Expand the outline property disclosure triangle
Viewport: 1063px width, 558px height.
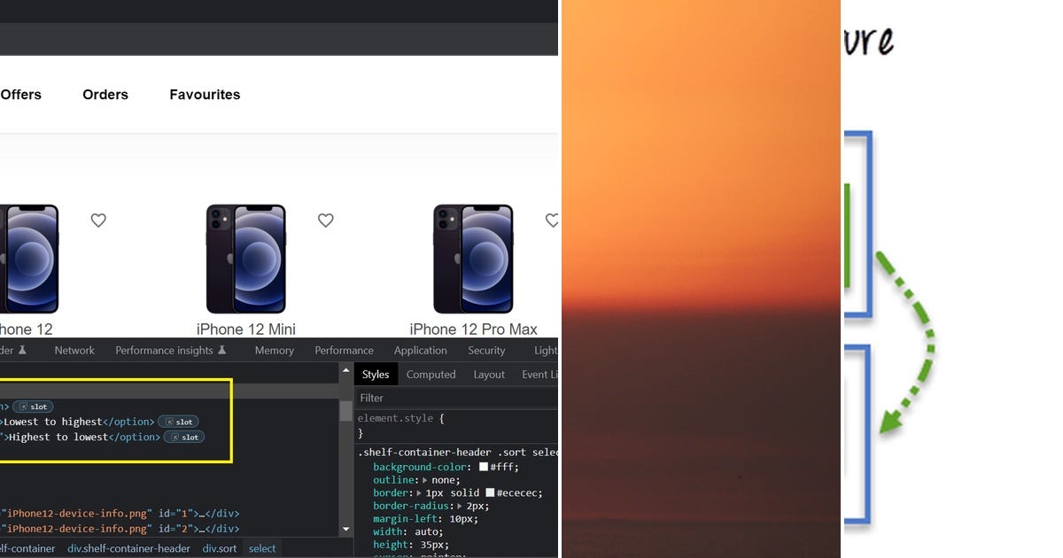424,480
